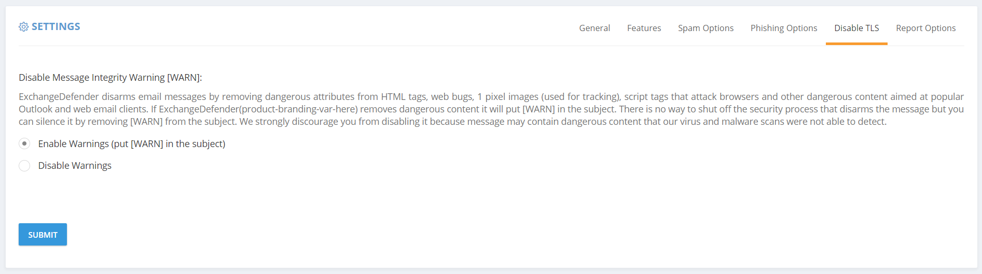Select the Disable TLS tab
Screen dimensions: 982x274
coord(856,28)
